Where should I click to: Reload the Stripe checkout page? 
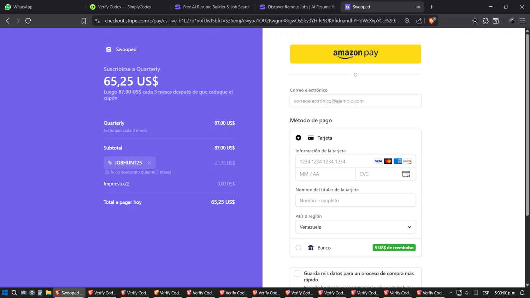(28, 21)
